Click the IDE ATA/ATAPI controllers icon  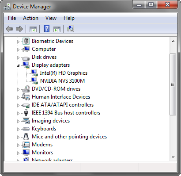pos(26,105)
